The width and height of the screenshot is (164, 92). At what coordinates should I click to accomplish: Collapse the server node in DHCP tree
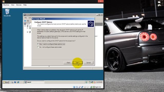pos(25,26)
